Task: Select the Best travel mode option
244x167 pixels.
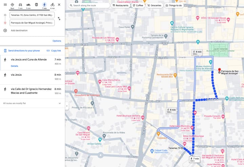Action: 12,5
